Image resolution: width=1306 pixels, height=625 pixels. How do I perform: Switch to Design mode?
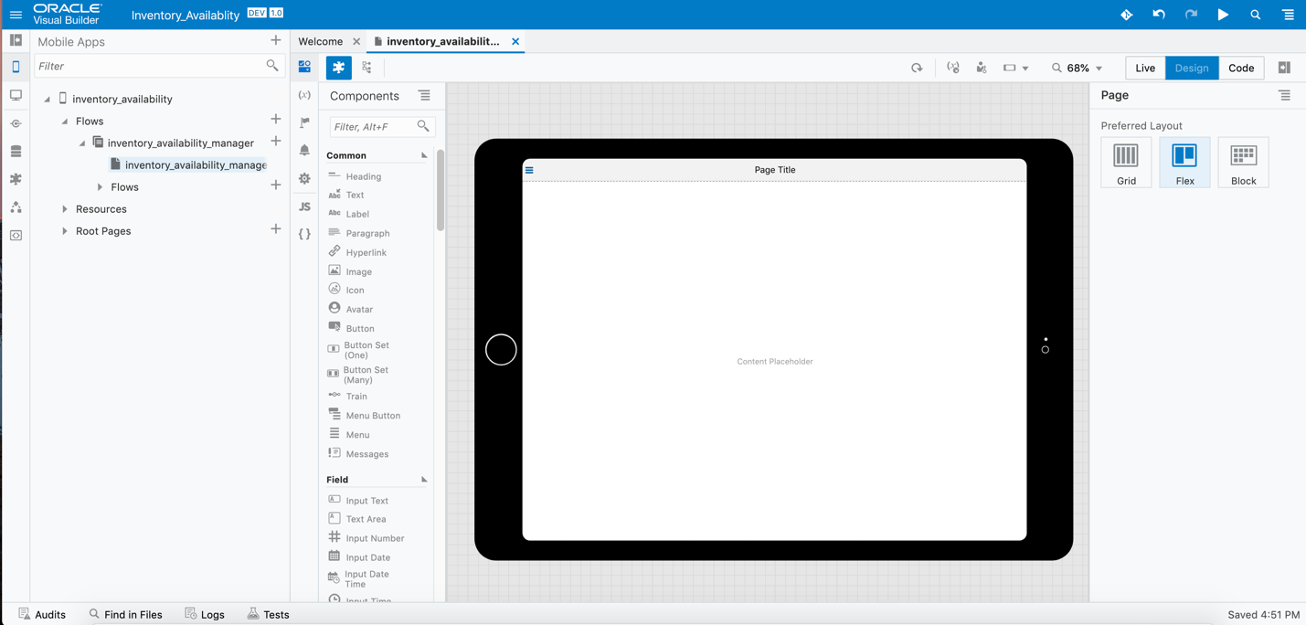coord(1192,68)
